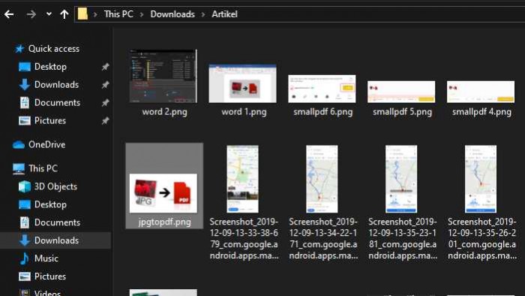Viewport: 525px width, 296px height.
Task: Click pin icon next to Documents
Action: [x=105, y=103]
